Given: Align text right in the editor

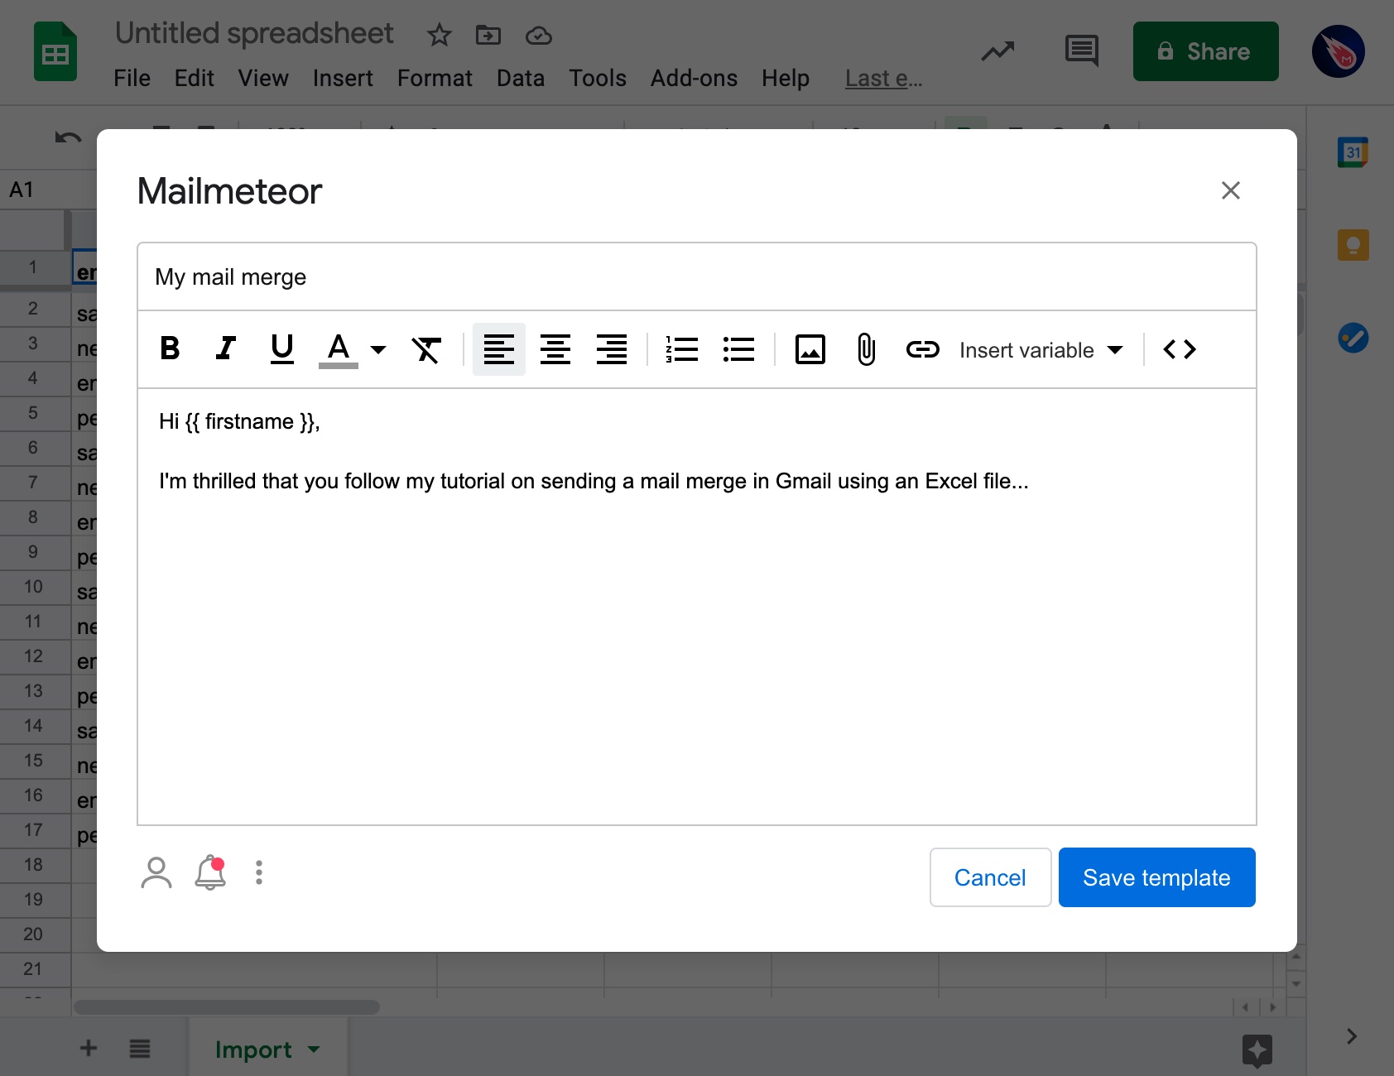Looking at the screenshot, I should click(612, 349).
